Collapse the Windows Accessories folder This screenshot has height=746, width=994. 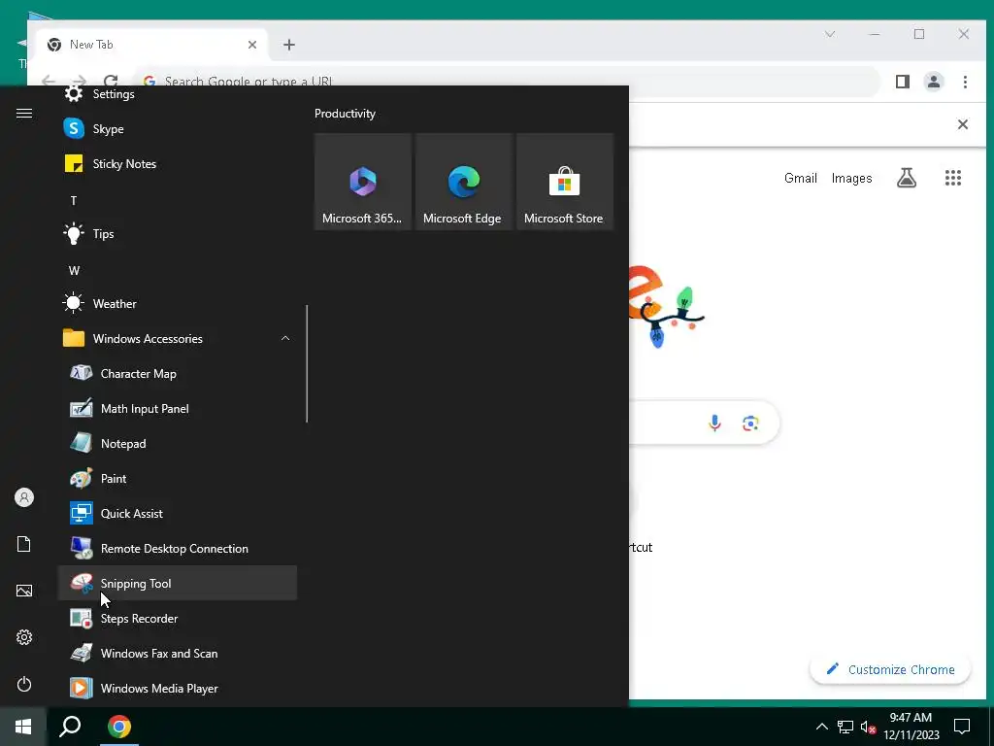pos(178,338)
